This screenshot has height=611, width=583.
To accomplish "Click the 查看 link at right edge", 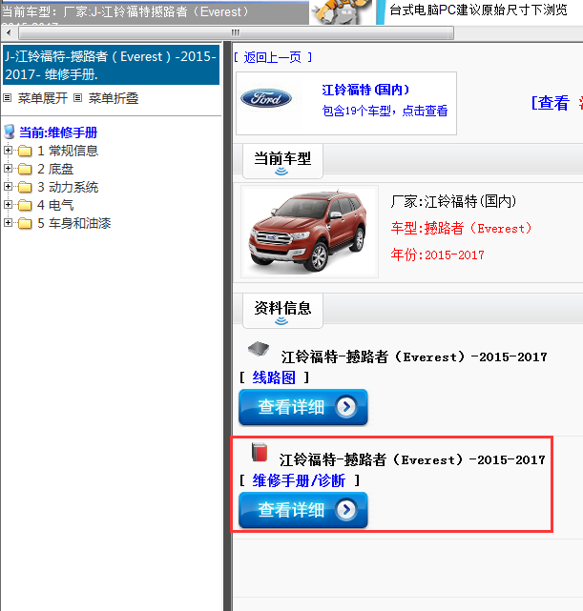I will click(551, 103).
